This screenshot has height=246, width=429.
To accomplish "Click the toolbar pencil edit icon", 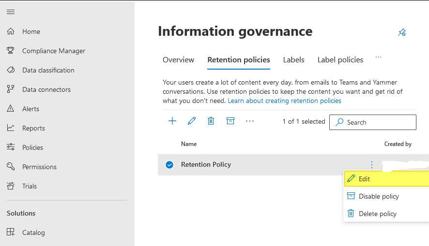I will click(192, 121).
